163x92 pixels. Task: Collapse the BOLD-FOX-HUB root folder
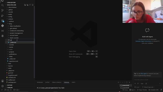click(x=11, y=5)
